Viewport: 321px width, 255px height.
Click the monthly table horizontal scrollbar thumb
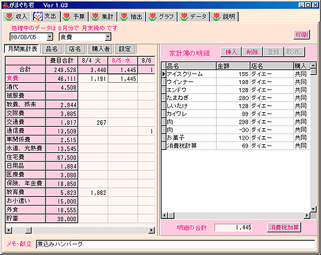pos(28,230)
